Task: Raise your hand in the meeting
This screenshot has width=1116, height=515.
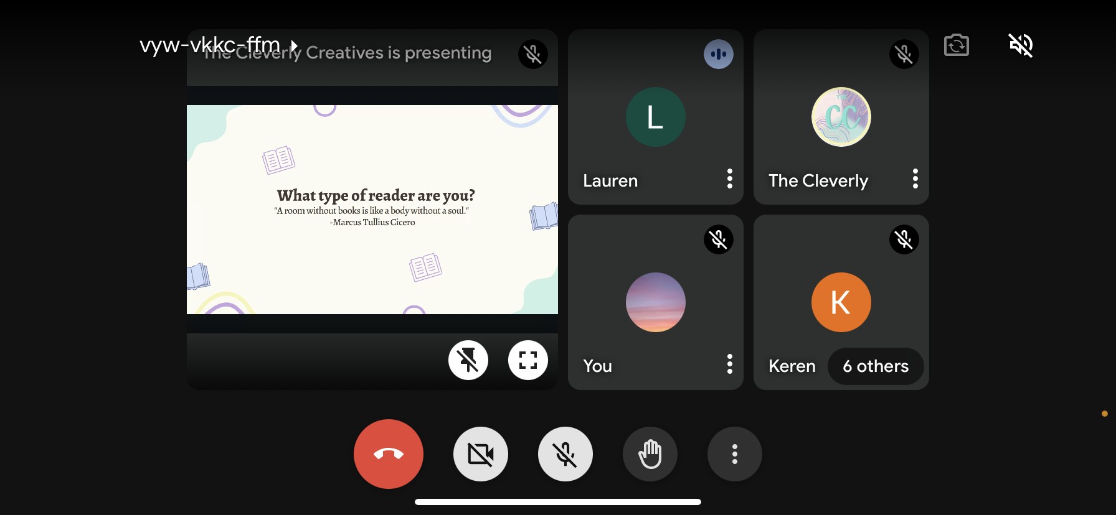Action: coord(650,454)
